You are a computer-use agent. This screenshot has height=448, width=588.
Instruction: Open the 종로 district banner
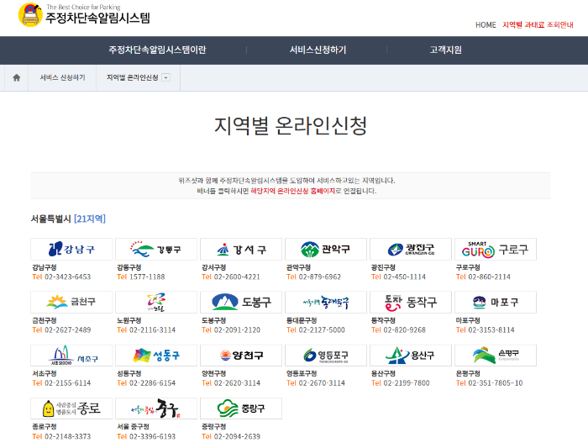pyautogui.click(x=71, y=408)
